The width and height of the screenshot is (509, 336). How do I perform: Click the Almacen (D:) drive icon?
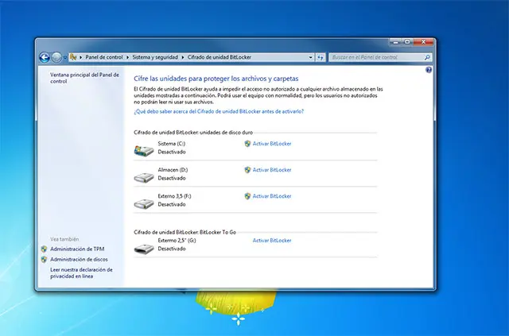click(145, 176)
